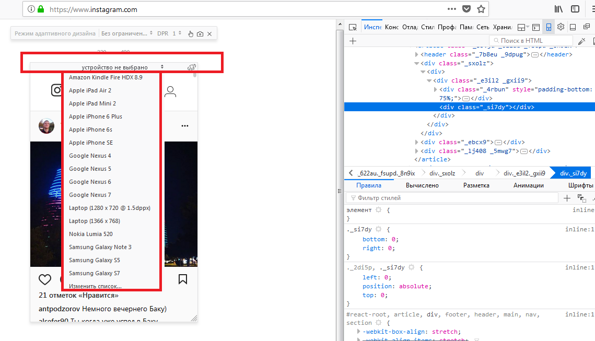This screenshot has height=341, width=595.
Task: Toggle touch simulation hand icon
Action: pos(191,33)
